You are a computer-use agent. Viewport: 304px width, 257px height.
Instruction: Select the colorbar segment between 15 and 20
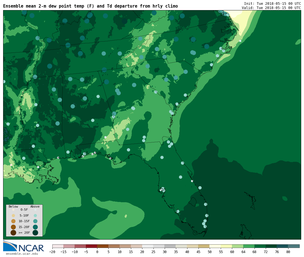coord(137,246)
